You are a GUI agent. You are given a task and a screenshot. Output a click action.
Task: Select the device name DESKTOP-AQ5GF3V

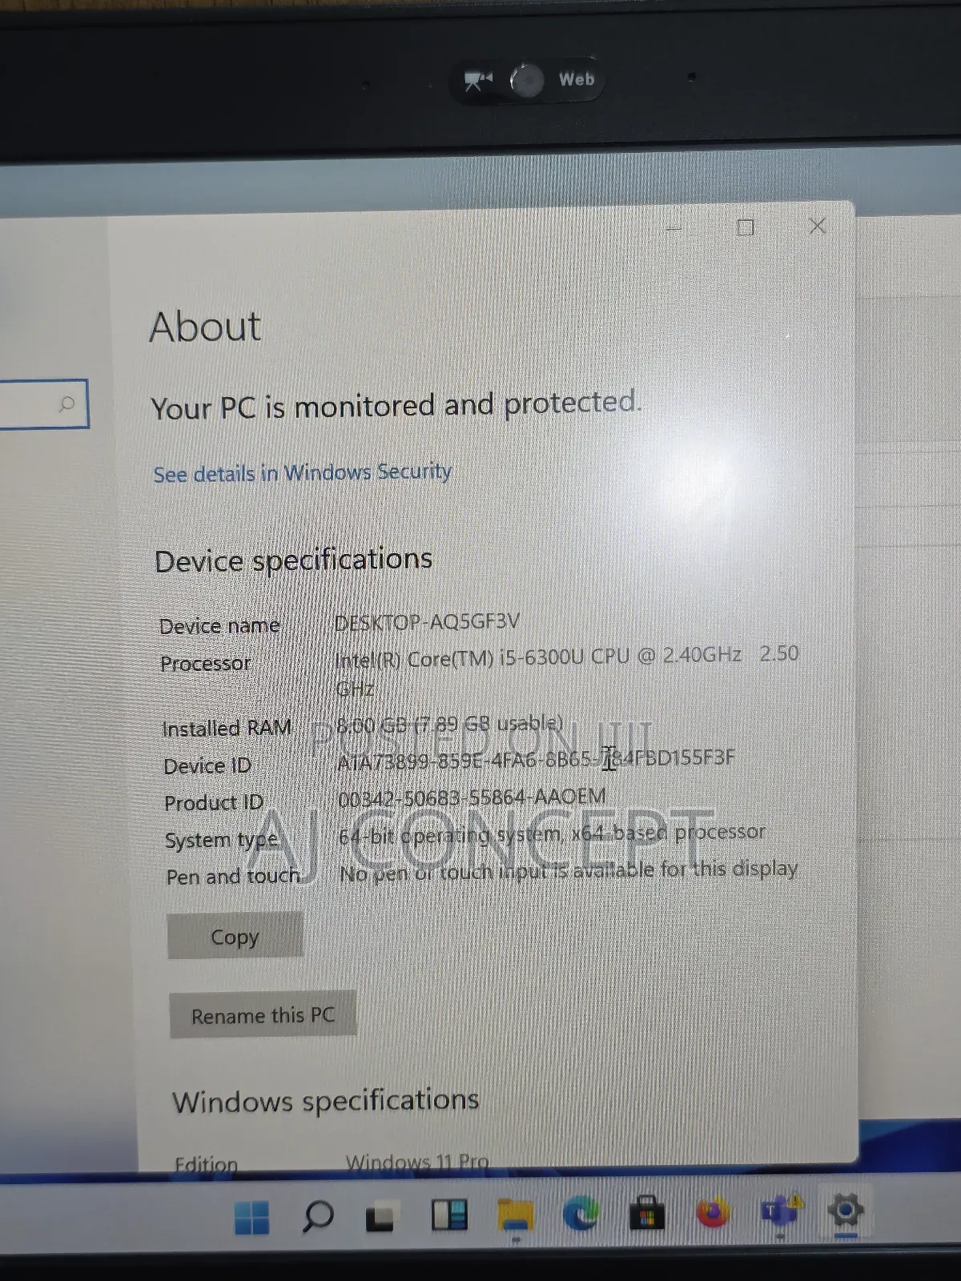click(x=427, y=622)
